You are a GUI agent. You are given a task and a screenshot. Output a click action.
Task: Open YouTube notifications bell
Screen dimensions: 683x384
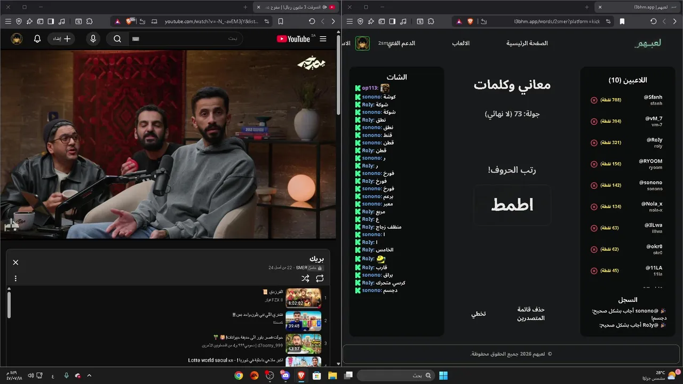click(x=37, y=39)
